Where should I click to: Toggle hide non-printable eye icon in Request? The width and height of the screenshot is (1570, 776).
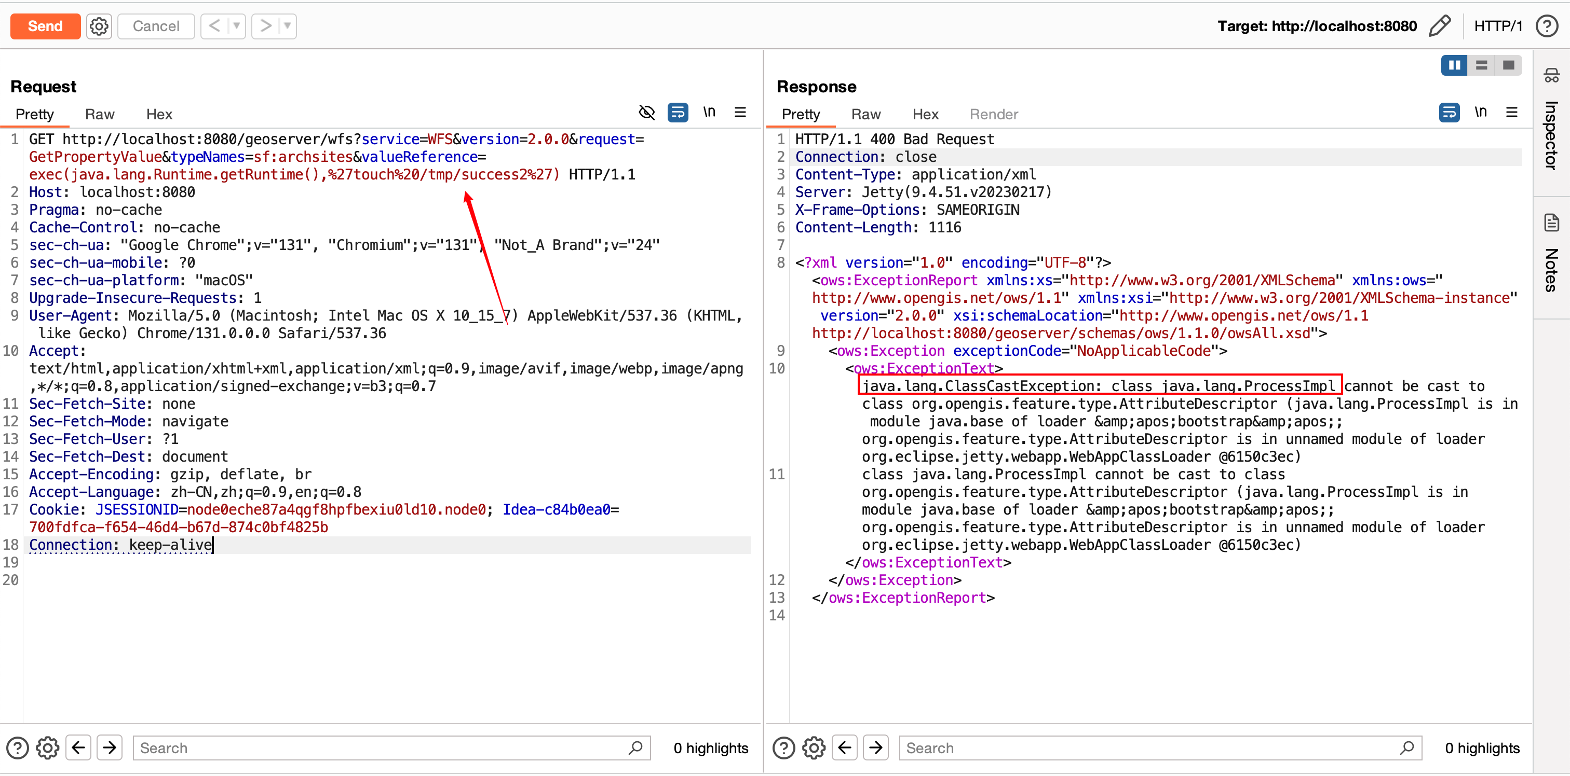[x=647, y=112]
